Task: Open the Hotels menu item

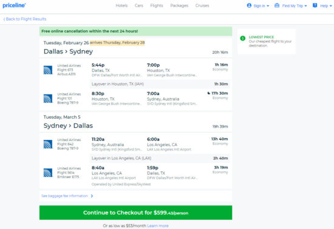Action: [121, 5]
